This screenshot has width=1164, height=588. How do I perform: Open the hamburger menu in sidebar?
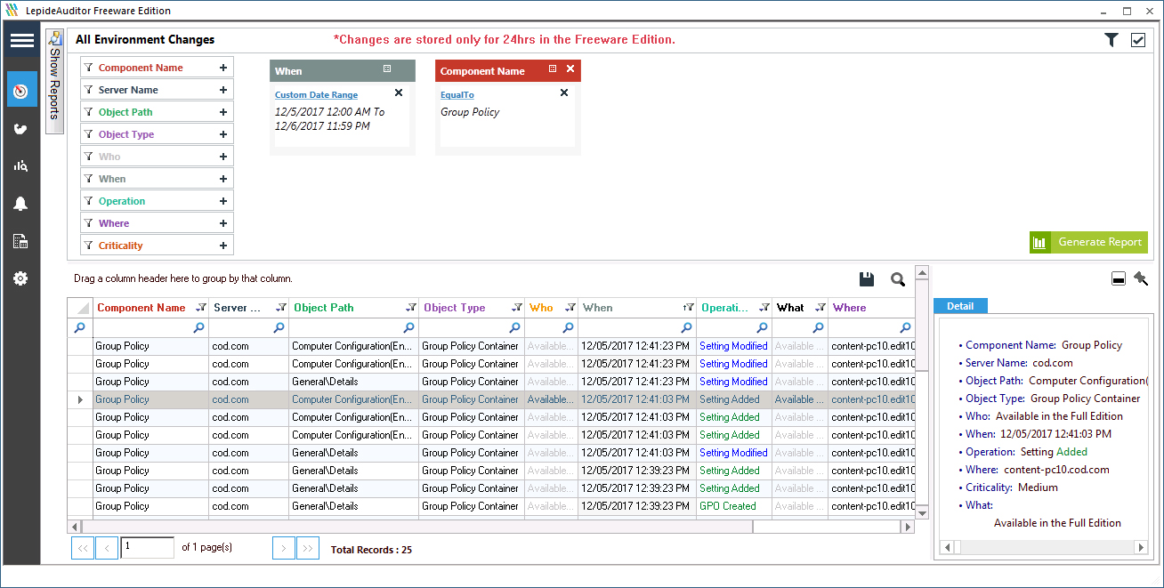coord(21,41)
